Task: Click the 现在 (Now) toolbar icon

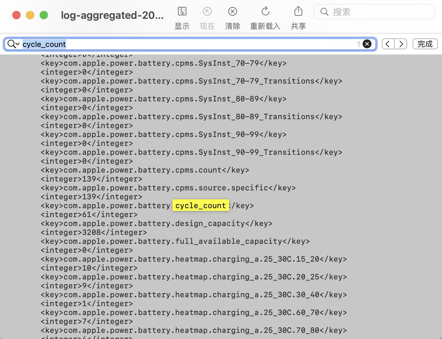Action: pyautogui.click(x=207, y=11)
